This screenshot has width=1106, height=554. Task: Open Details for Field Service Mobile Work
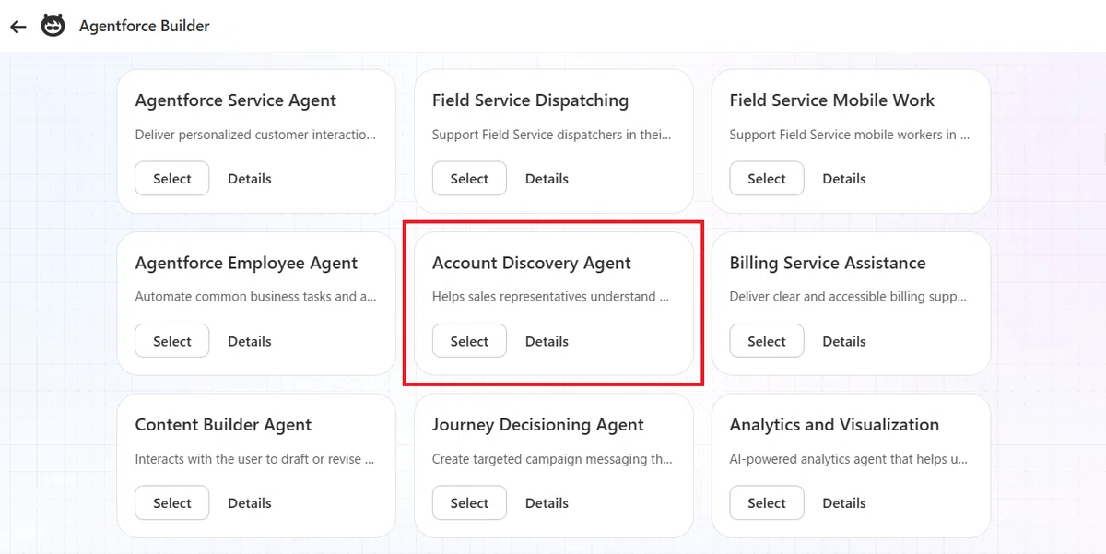pyautogui.click(x=844, y=179)
